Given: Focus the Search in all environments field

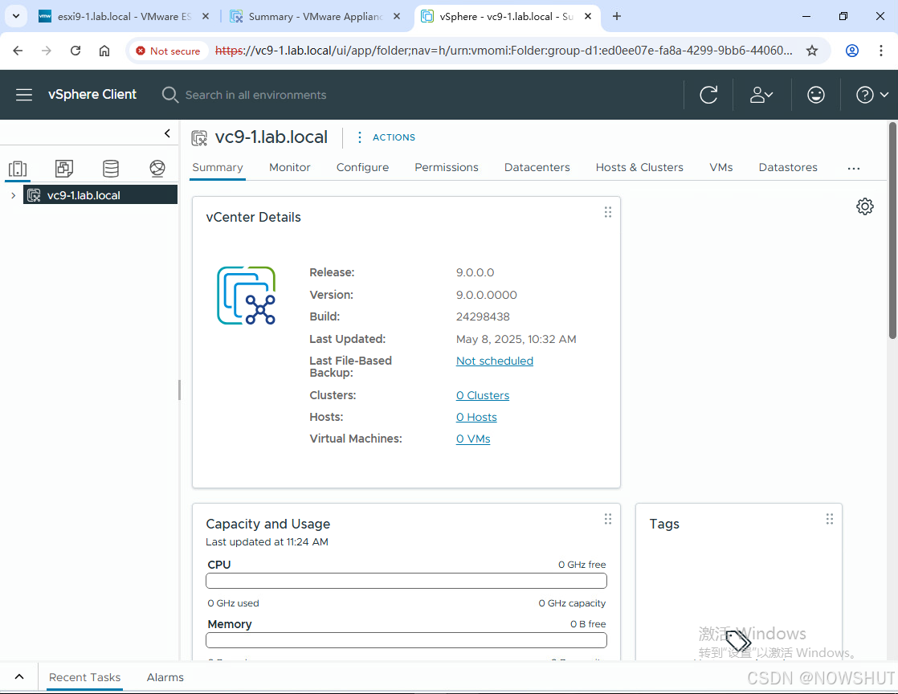Looking at the screenshot, I should tap(255, 95).
